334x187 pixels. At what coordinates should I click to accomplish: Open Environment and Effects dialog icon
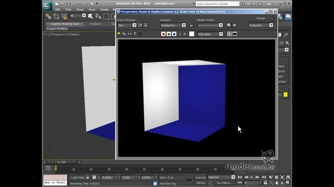234,25
